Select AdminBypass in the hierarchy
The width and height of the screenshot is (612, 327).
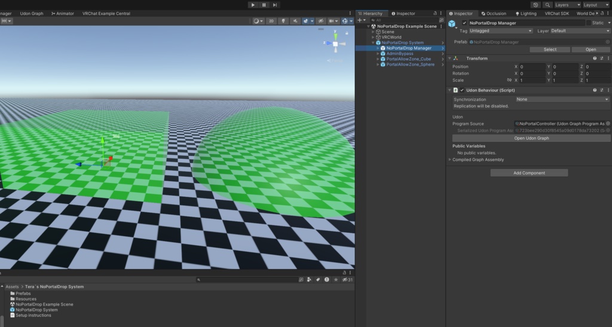pyautogui.click(x=400, y=54)
